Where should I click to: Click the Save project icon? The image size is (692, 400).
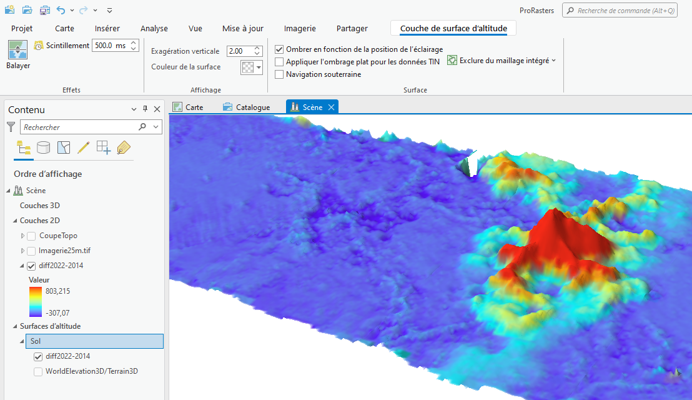[x=45, y=10]
